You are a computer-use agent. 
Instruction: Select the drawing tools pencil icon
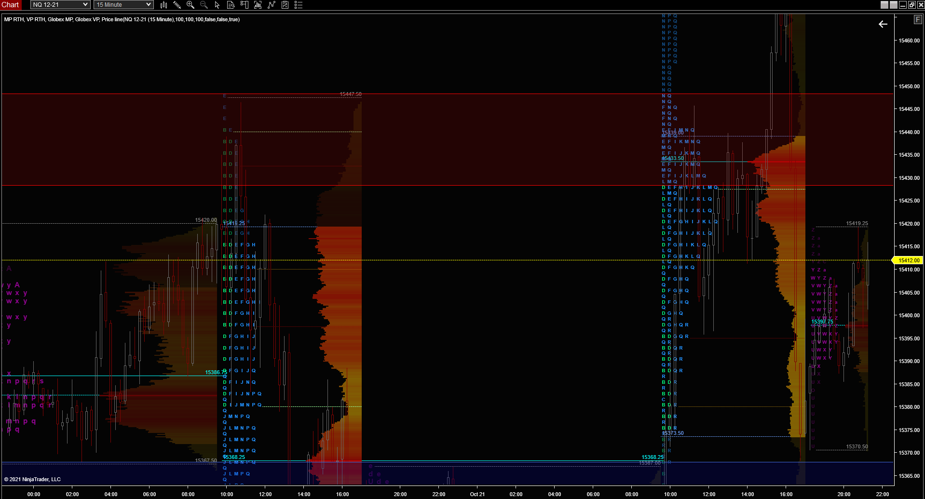(x=177, y=5)
